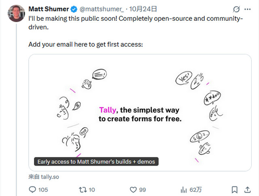Click the Matt Shumer display name

[x=49, y=9]
